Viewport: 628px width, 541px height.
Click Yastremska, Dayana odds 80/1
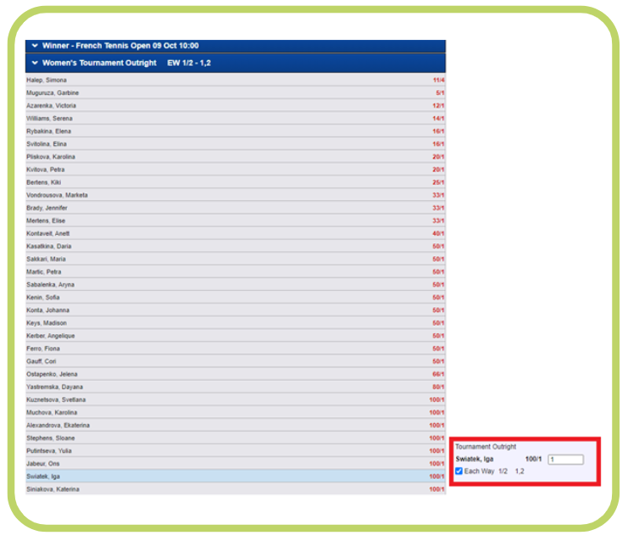click(438, 388)
